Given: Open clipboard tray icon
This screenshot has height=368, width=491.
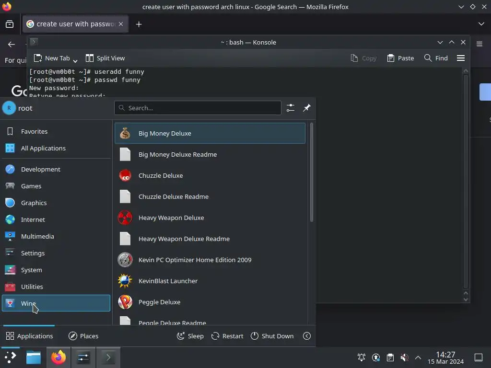Looking at the screenshot, I should [x=390, y=357].
